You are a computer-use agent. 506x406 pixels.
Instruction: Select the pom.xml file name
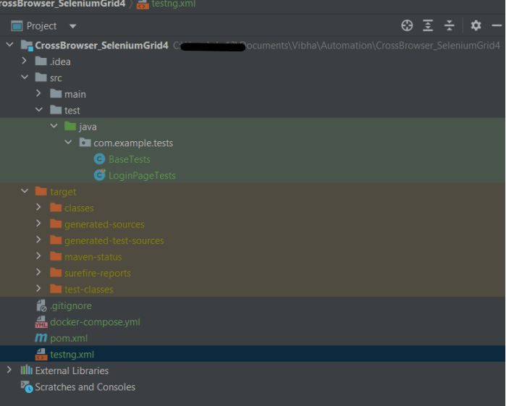click(x=69, y=338)
